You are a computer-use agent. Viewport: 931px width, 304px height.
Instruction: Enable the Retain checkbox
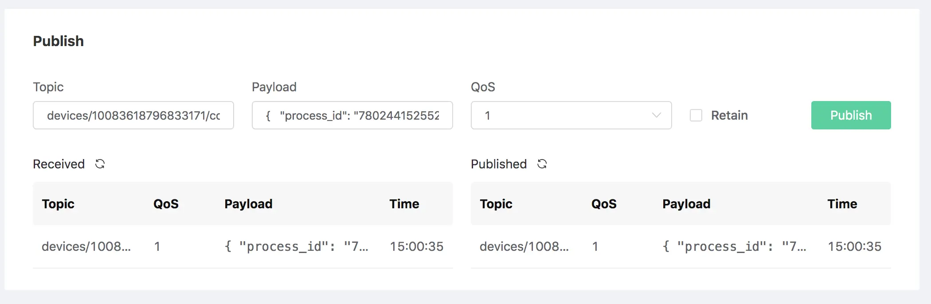tap(696, 115)
